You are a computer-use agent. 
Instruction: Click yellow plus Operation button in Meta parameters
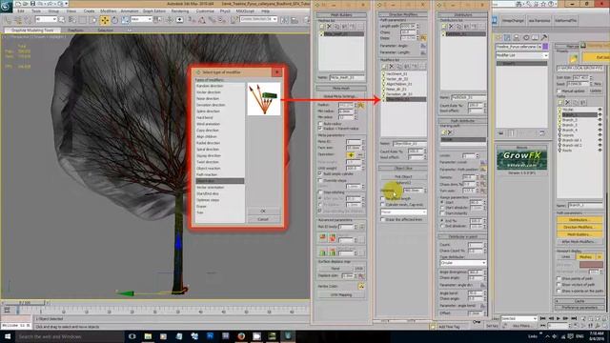pos(351,154)
